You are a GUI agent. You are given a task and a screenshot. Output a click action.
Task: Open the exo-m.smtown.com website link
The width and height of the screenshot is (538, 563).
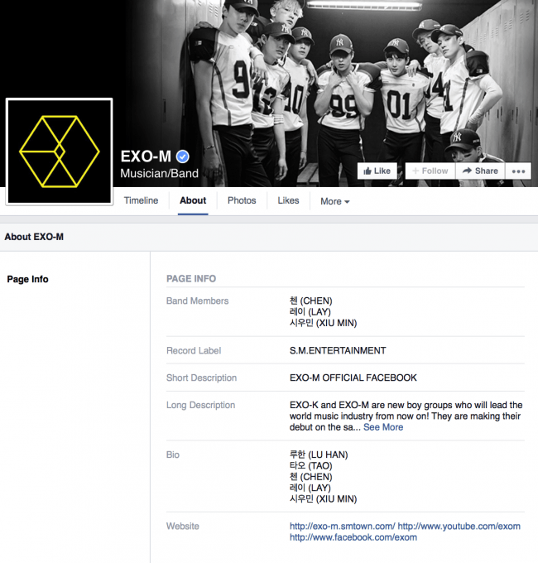tap(343, 527)
